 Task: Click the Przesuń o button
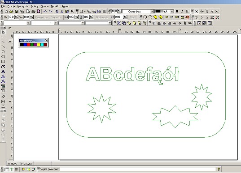tap(56, 17)
